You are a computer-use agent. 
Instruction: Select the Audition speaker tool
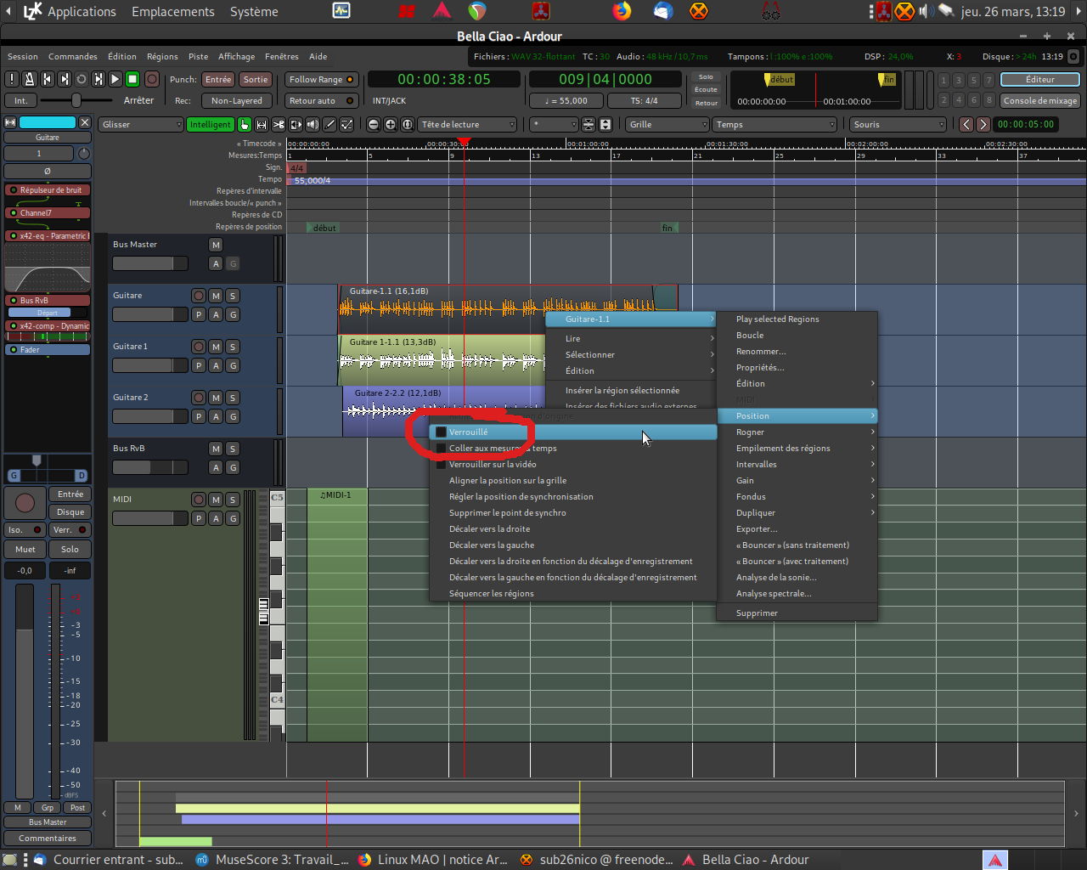313,124
